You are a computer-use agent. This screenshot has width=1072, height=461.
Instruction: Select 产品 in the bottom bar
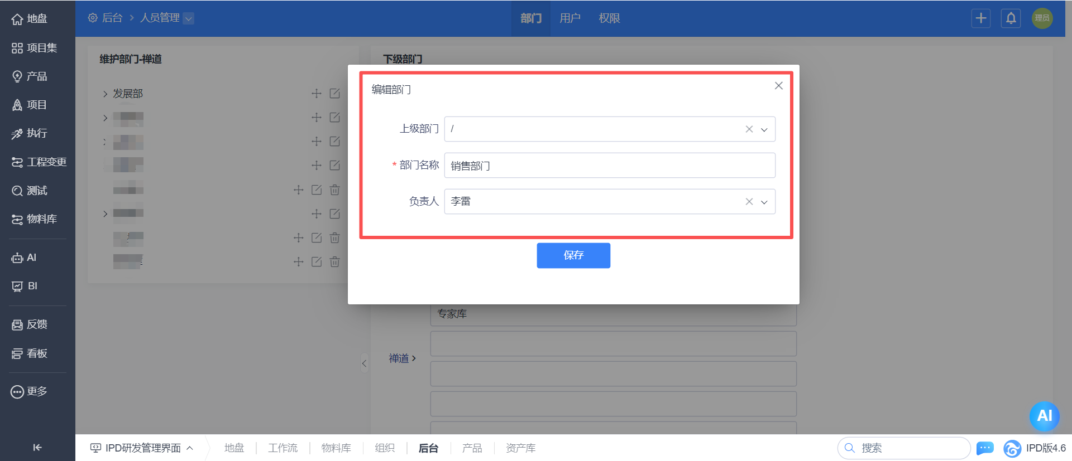click(472, 448)
